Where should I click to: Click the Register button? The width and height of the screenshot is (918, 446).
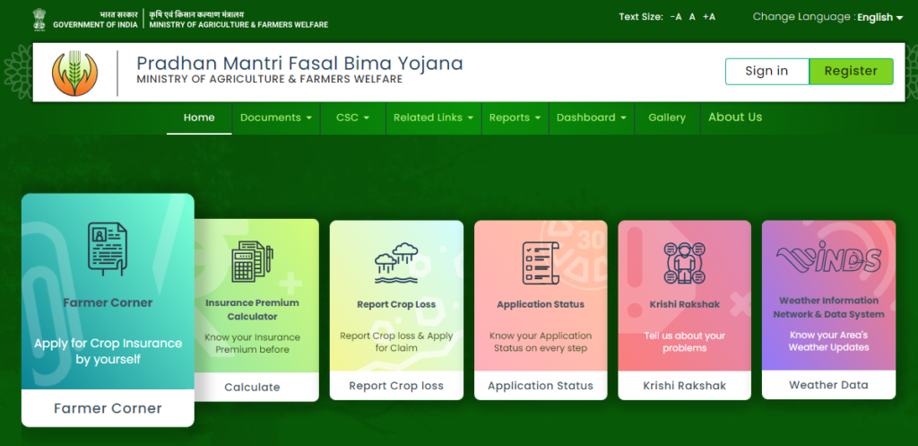[x=852, y=72]
